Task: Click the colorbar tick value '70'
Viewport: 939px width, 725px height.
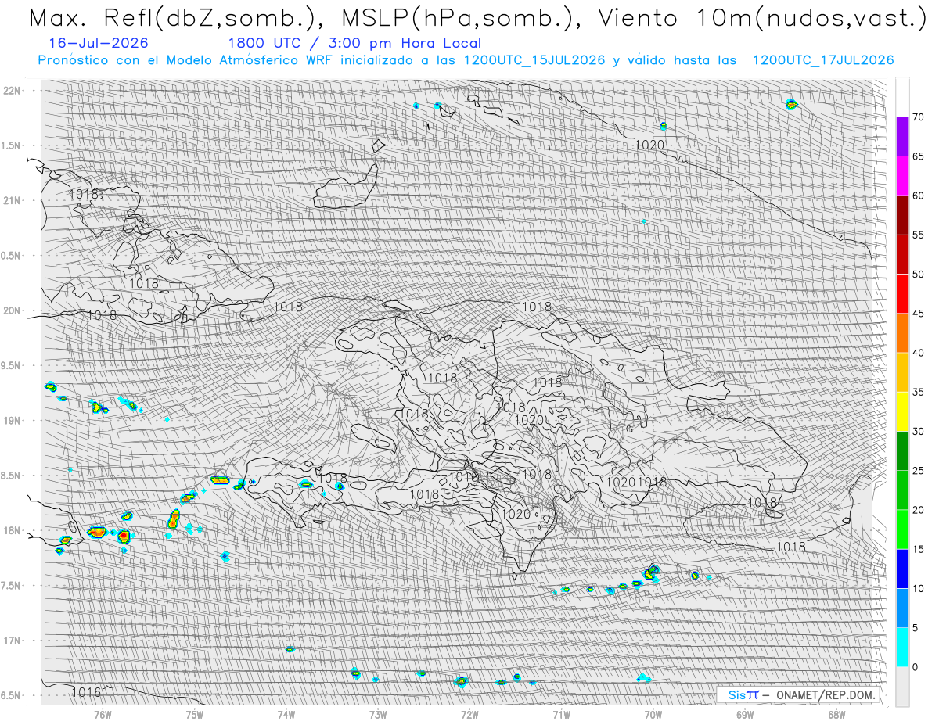Action: (919, 117)
